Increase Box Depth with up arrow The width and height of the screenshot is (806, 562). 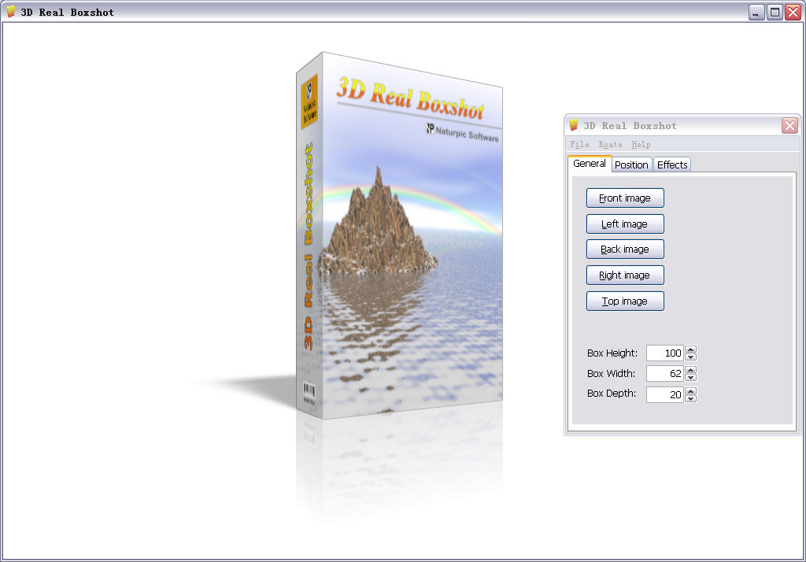[x=691, y=390]
